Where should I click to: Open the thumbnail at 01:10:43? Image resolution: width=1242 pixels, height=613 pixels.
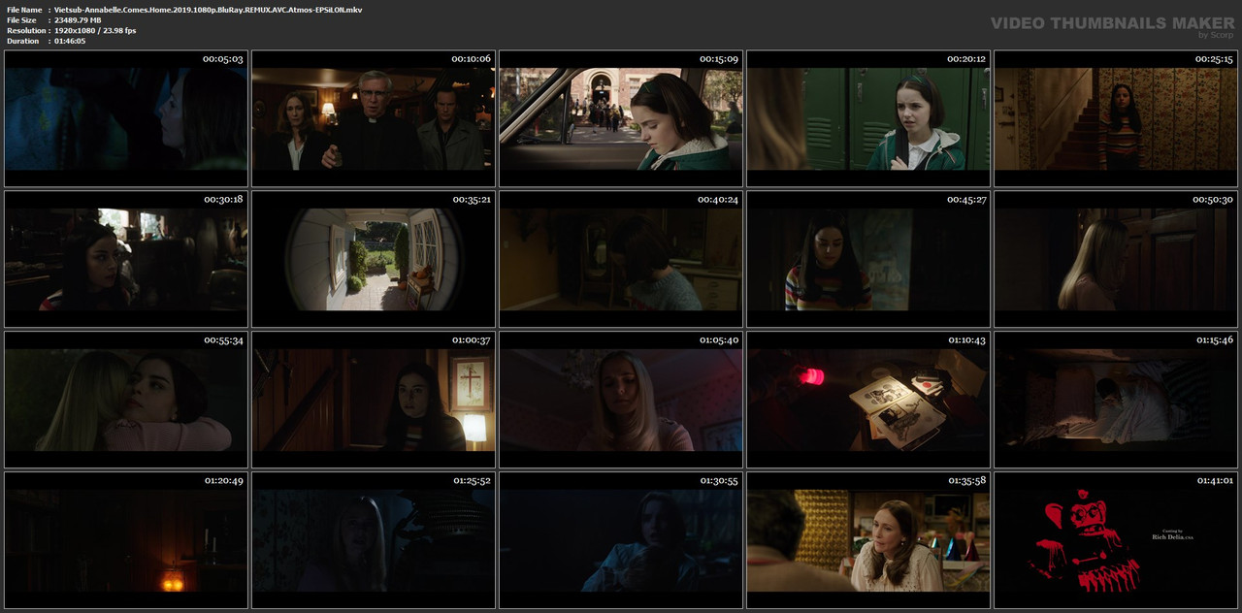pos(868,400)
